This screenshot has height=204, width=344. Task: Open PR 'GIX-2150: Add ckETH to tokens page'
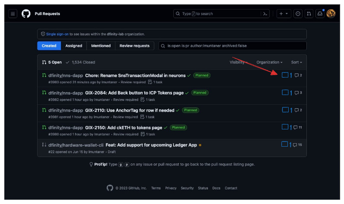tap(124, 128)
